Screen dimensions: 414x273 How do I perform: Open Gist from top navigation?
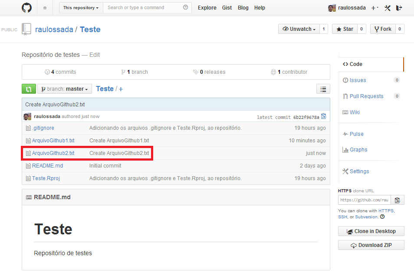[x=227, y=8]
